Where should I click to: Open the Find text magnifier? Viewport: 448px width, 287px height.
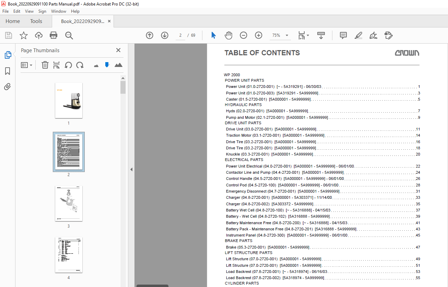(x=69, y=35)
